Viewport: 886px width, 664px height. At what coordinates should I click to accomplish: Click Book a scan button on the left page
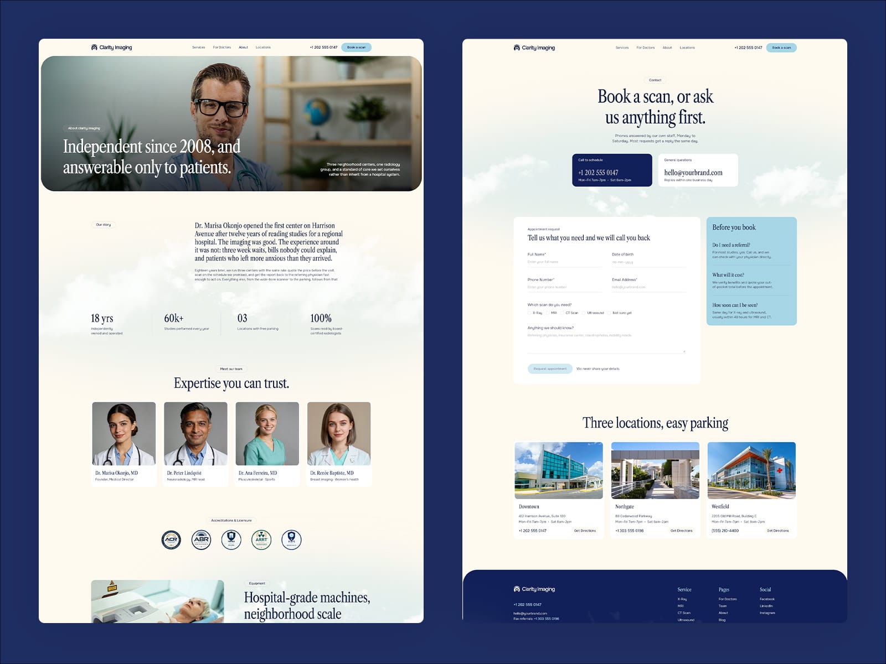(356, 48)
